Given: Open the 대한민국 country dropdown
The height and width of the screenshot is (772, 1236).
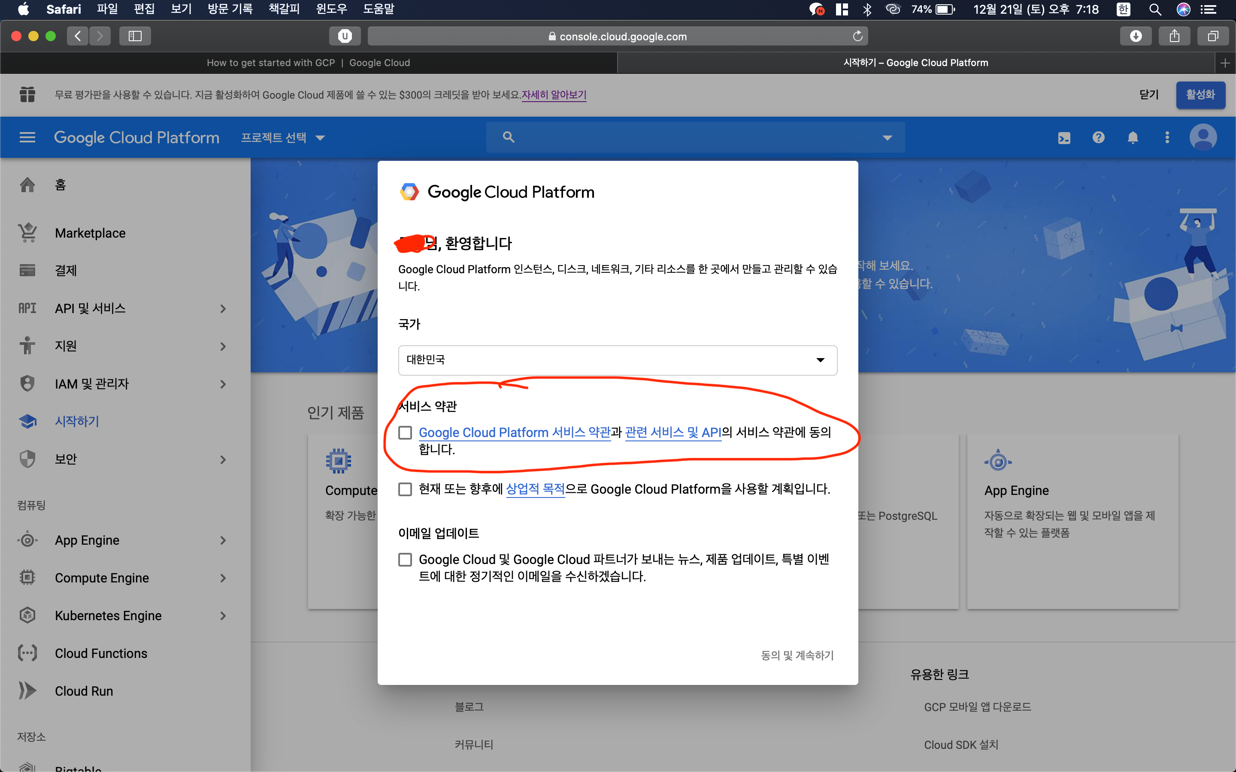Looking at the screenshot, I should pos(617,360).
